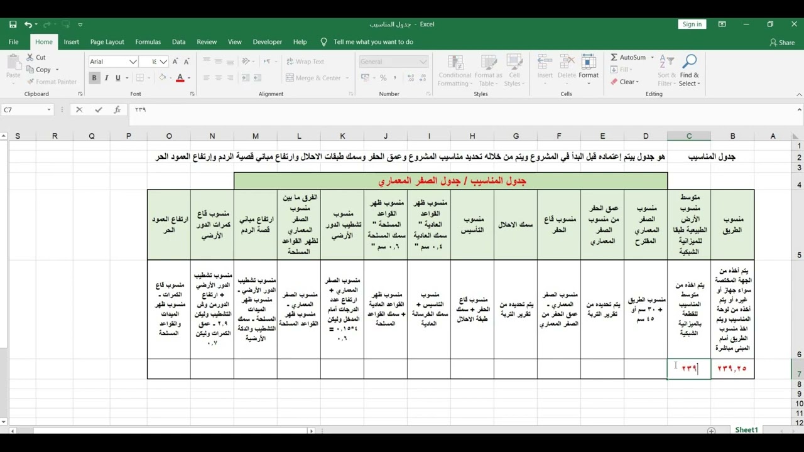The image size is (804, 452).
Task: Click the AutoSum sigma icon
Action: tap(614, 57)
